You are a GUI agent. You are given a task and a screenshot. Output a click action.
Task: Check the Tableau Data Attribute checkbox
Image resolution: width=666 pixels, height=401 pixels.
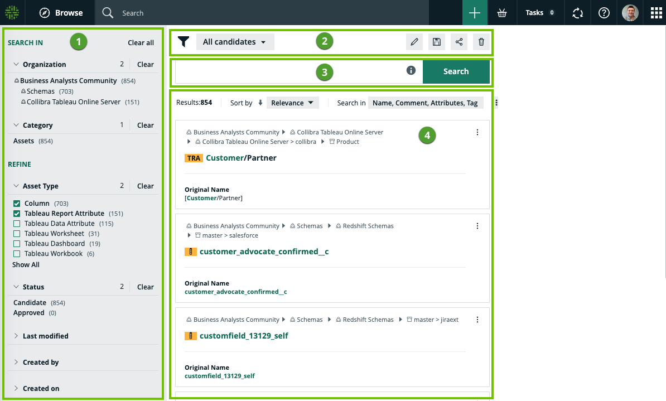tap(17, 224)
